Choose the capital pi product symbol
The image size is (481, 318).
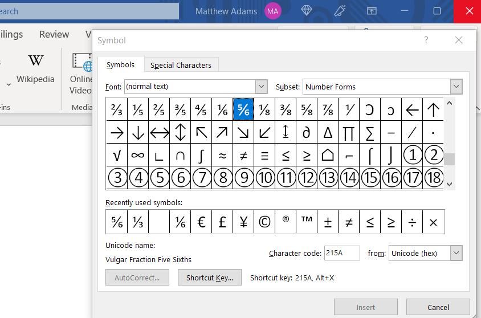349,132
